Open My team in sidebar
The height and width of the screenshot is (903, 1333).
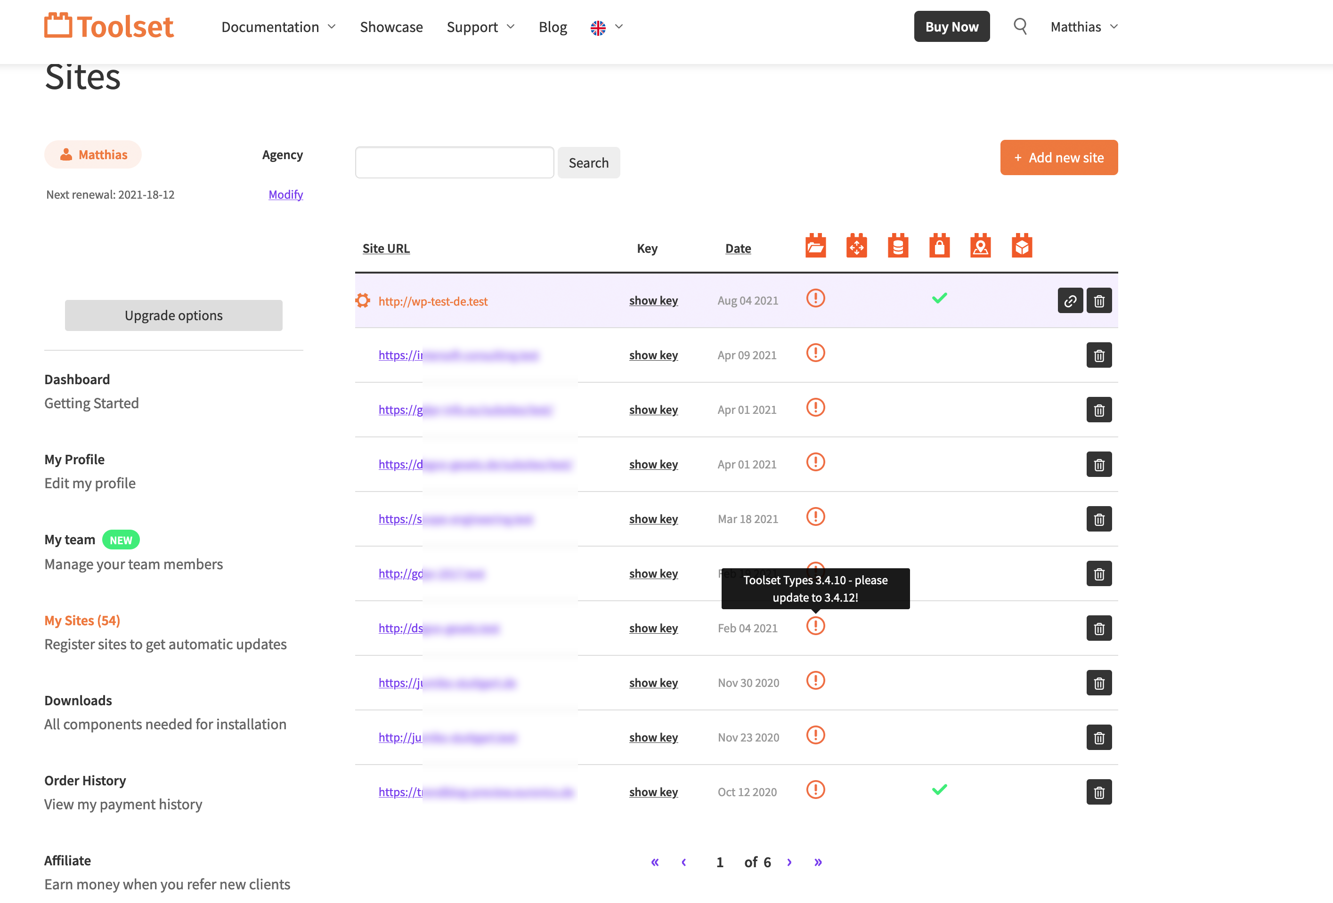(x=70, y=540)
